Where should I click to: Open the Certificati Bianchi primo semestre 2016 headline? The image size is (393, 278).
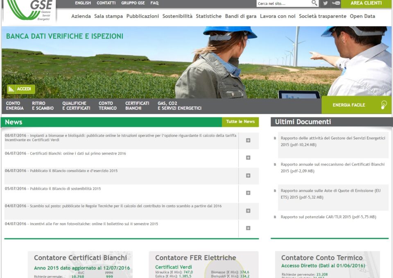click(65, 153)
